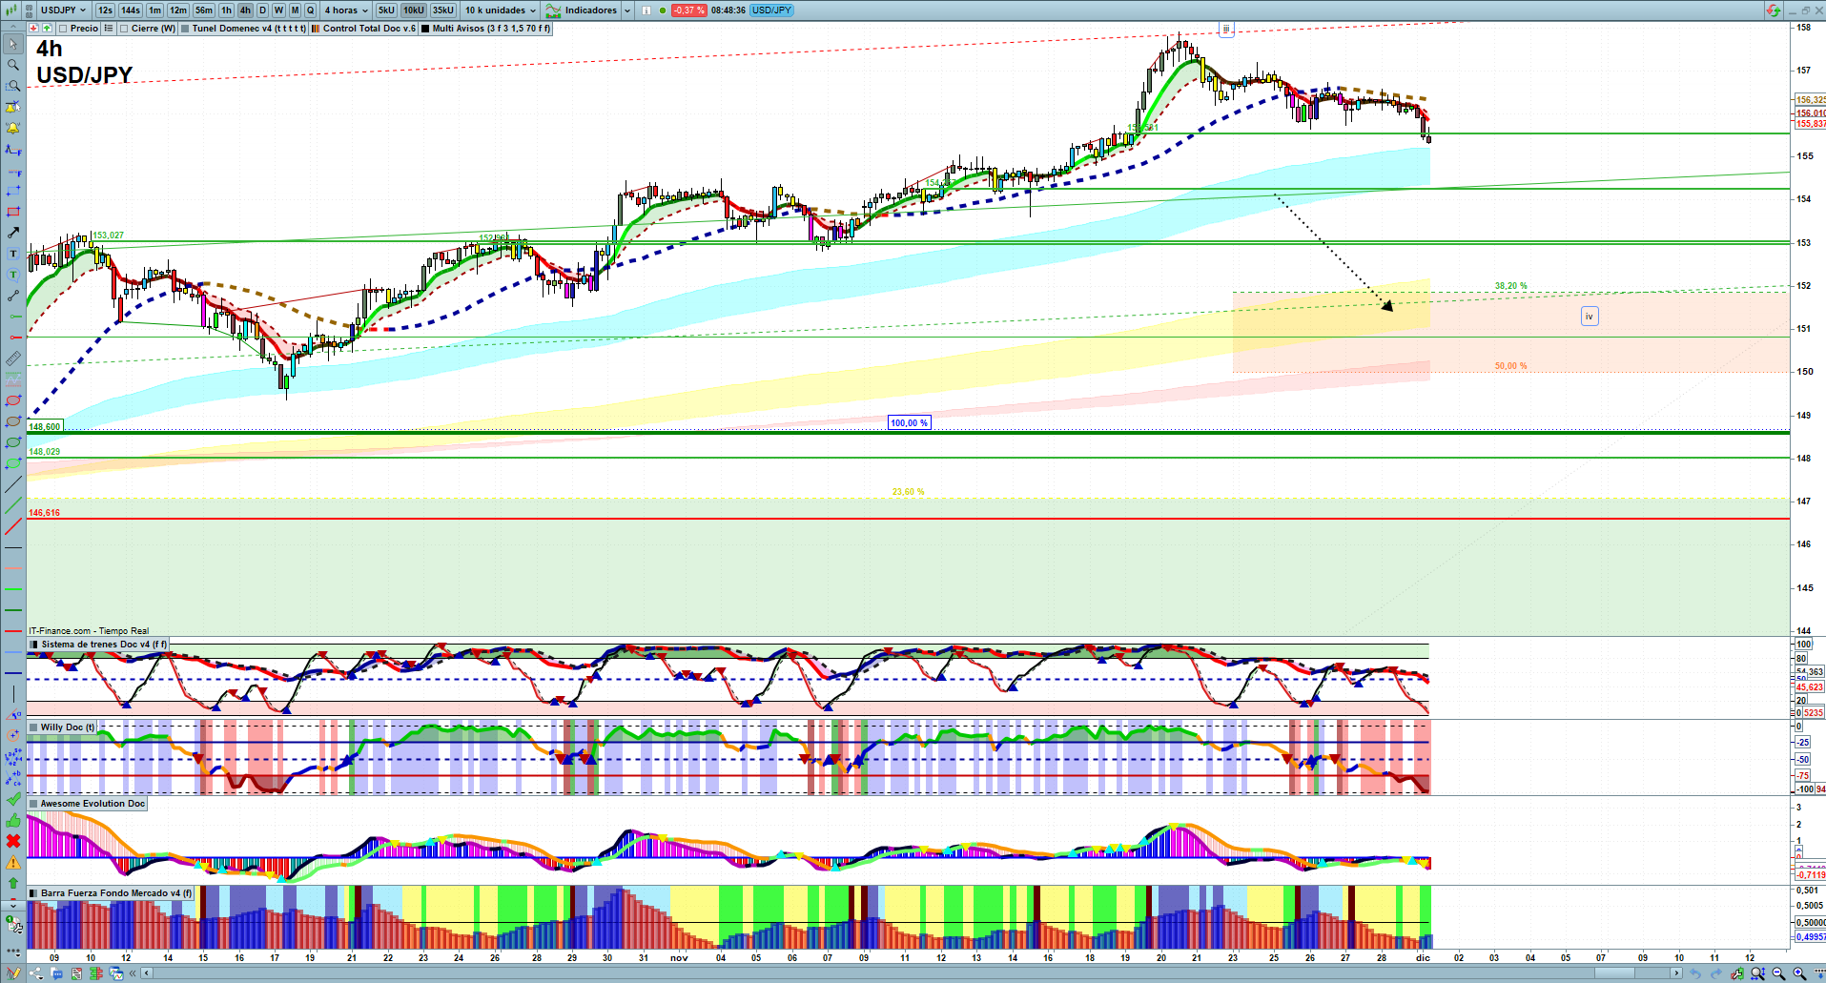Viewport: 1826px width, 983px height.
Task: Click the Control Total Doc color square
Action: 316,29
